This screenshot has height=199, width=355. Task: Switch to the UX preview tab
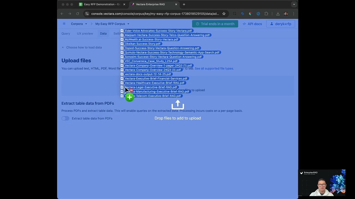pos(85,33)
